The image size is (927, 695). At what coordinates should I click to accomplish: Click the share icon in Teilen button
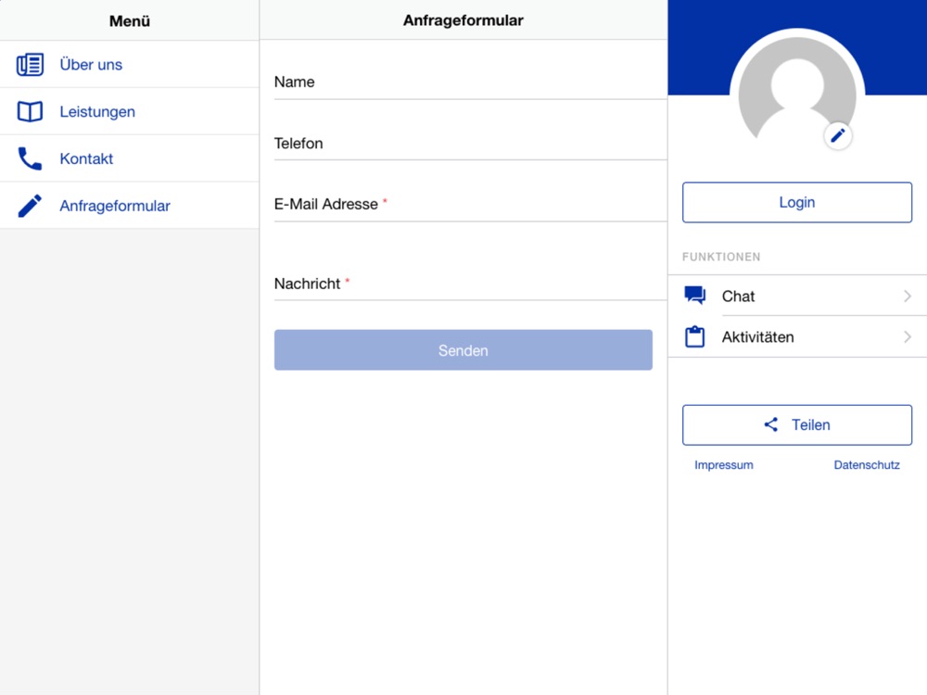click(770, 424)
